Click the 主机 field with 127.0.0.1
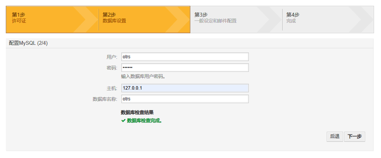 185,88
